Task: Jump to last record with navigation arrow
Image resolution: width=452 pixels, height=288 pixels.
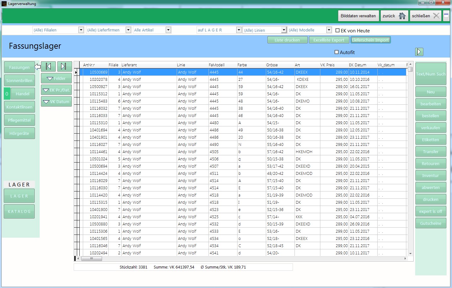Action: pyautogui.click(x=64, y=66)
